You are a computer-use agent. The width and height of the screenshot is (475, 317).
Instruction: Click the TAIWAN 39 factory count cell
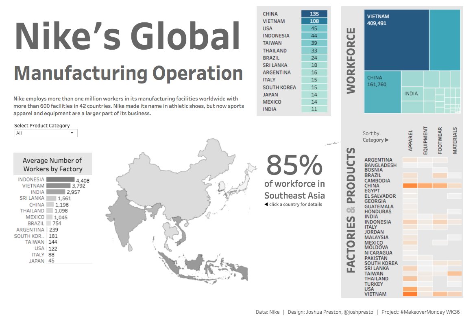(x=314, y=43)
